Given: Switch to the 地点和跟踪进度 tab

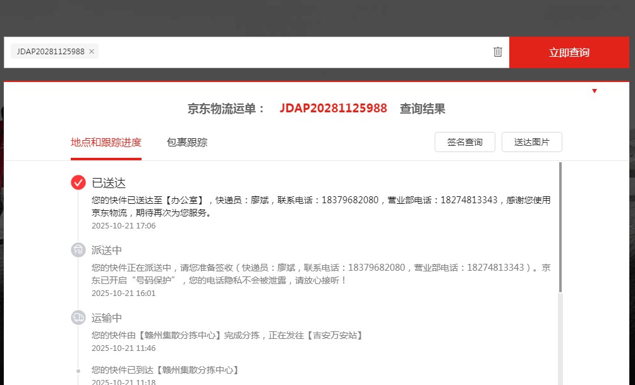Looking at the screenshot, I should coord(106,143).
